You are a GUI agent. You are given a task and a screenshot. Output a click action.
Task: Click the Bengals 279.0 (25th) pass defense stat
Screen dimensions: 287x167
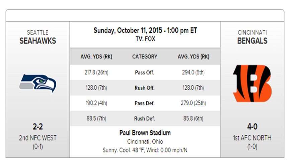coord(193,103)
